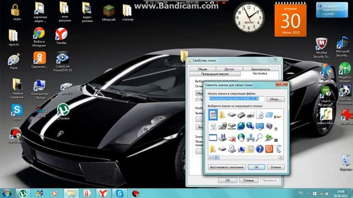Open the CyberLink PowerDVD 10 shortcut
The width and height of the screenshot is (353, 198).
[x=62, y=61]
